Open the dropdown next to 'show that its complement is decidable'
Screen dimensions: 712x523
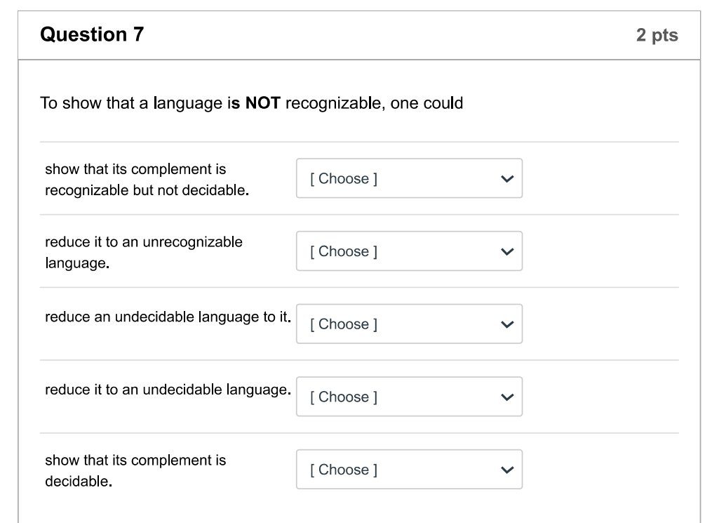pyautogui.click(x=409, y=469)
